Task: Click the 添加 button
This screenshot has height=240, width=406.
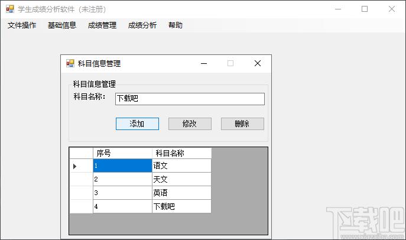Action: [137, 124]
